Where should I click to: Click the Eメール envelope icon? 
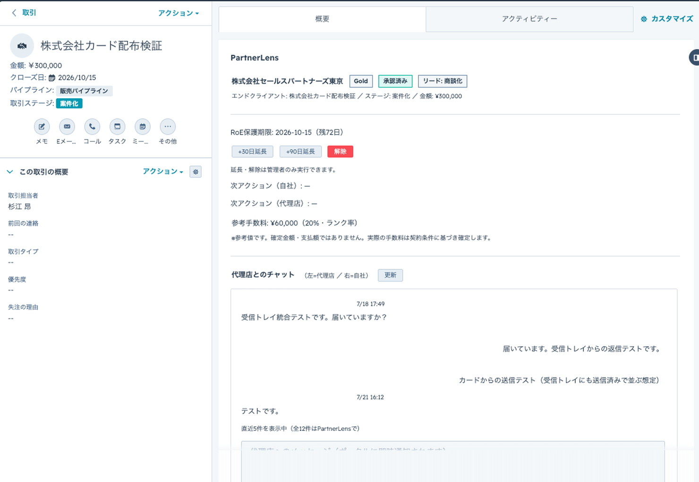(x=67, y=127)
